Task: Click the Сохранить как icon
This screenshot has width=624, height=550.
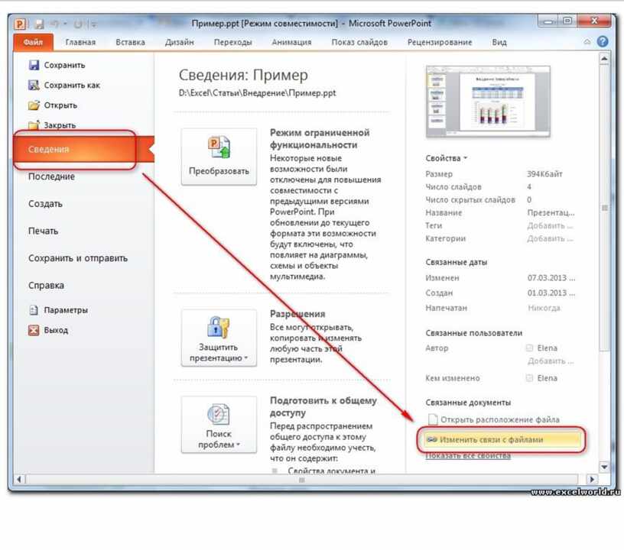Action: coord(34,85)
